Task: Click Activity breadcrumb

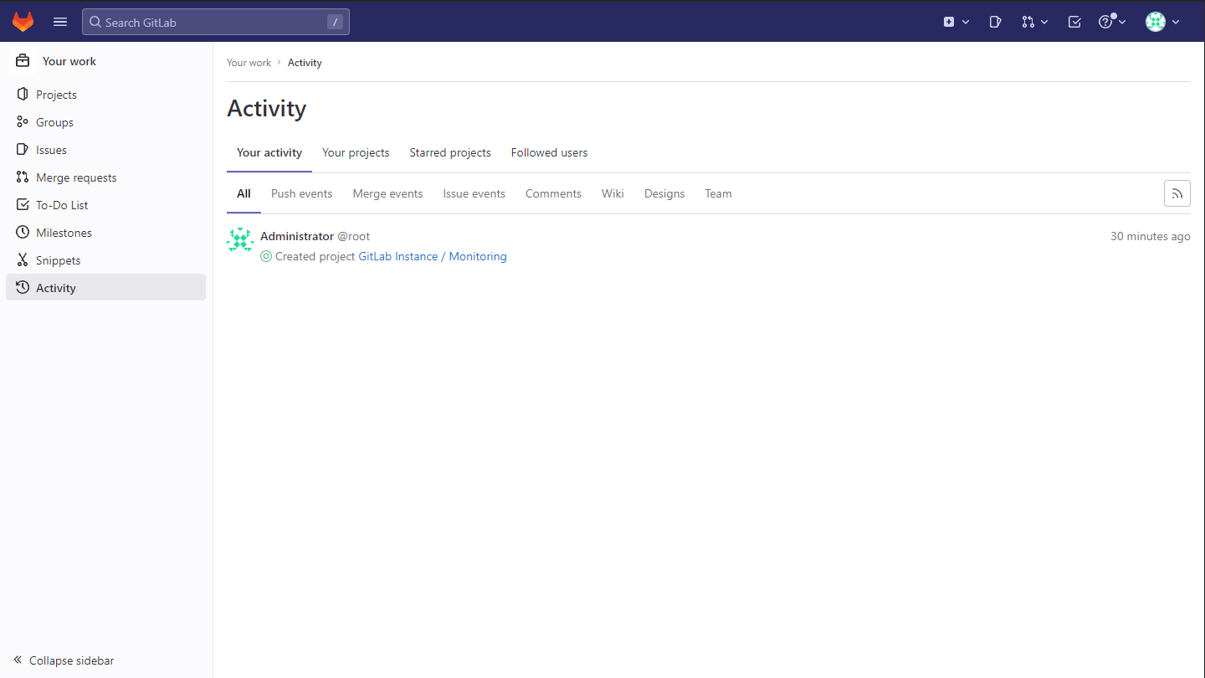Action: [x=305, y=63]
